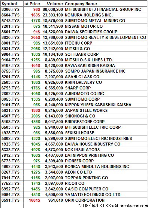148x208 pixels.
Task: Select PIONEER CORP company name
Action: pos(79,161)
